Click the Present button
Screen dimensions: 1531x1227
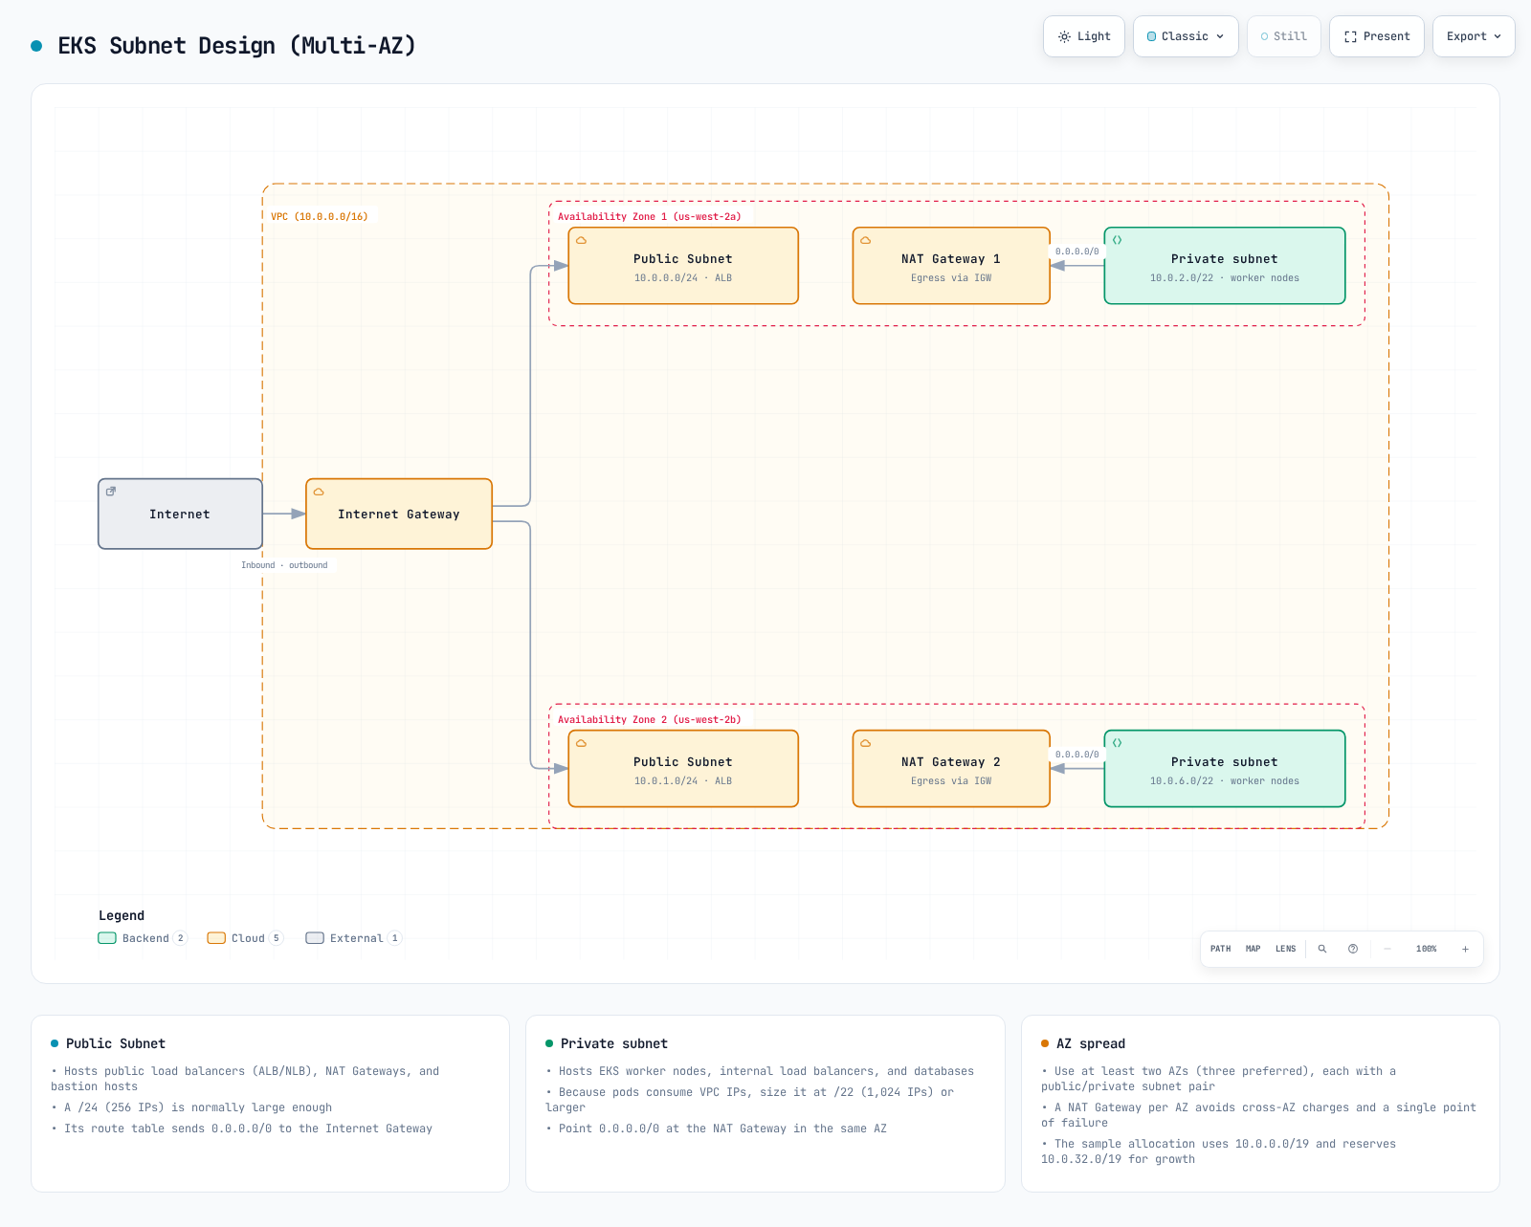[x=1377, y=36]
